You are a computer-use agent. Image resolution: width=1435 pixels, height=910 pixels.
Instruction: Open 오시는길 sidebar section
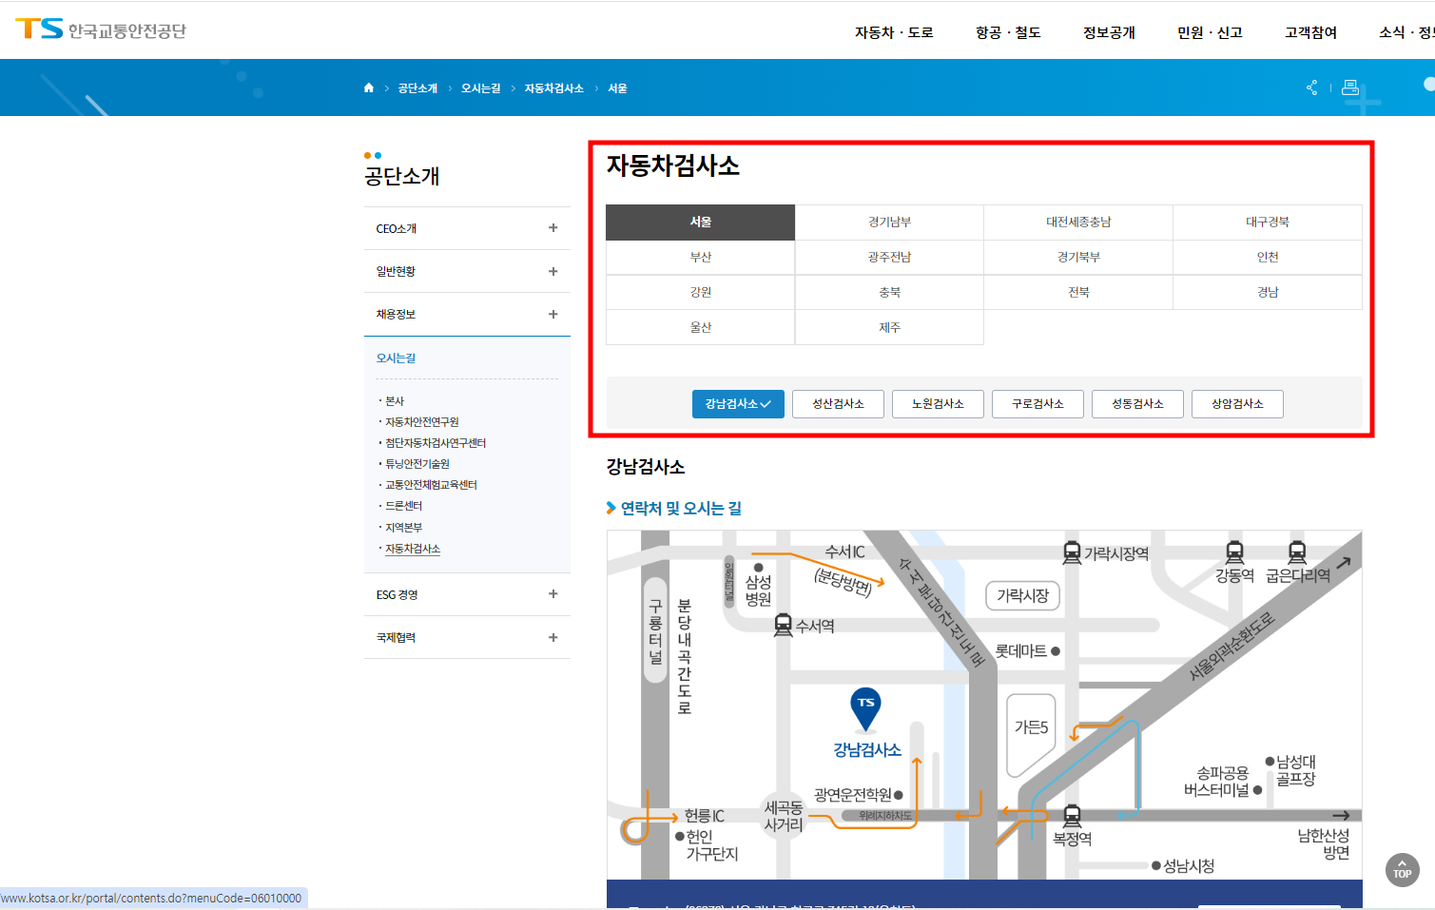coord(396,358)
